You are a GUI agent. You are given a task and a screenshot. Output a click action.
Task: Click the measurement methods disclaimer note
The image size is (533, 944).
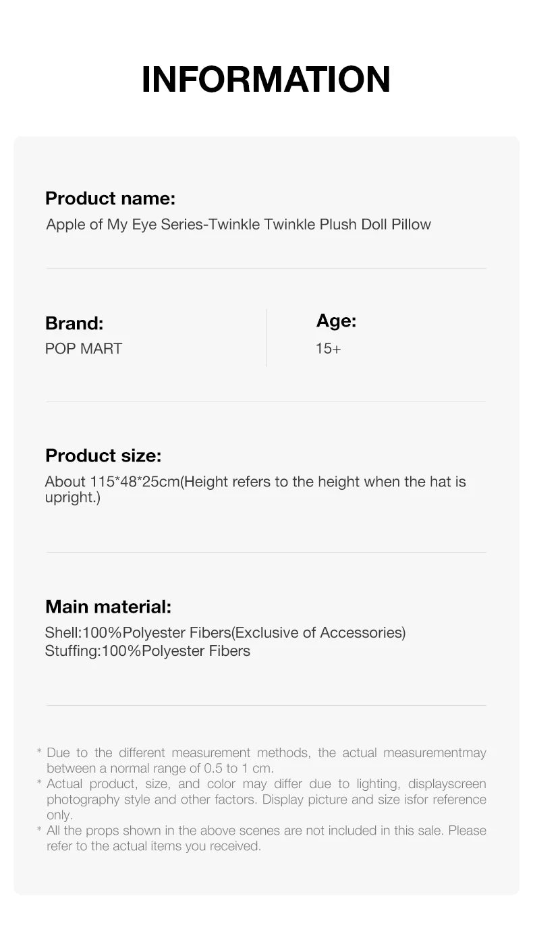pos(266,760)
